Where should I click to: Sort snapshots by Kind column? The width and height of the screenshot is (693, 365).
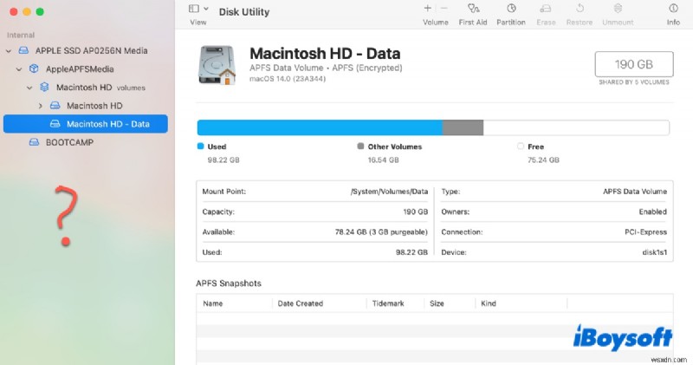point(489,303)
